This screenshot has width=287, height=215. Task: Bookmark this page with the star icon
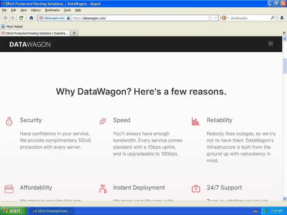coord(210,18)
